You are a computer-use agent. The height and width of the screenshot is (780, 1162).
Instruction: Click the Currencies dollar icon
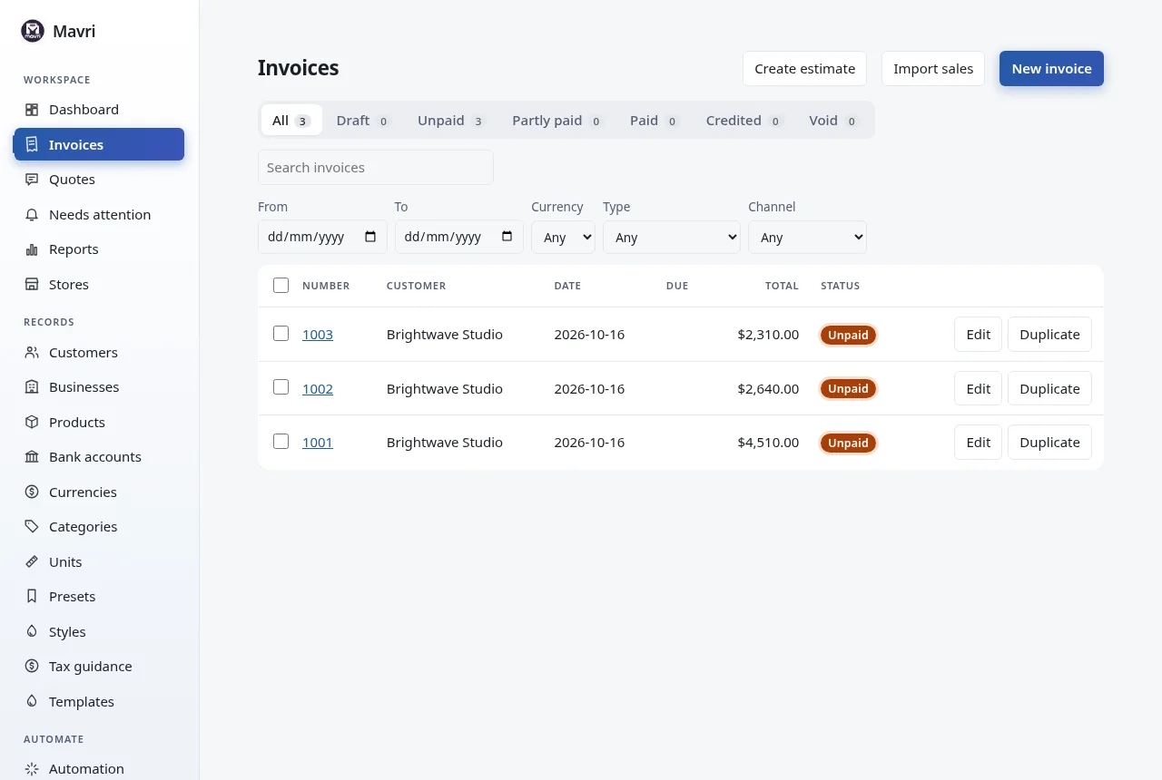click(32, 492)
